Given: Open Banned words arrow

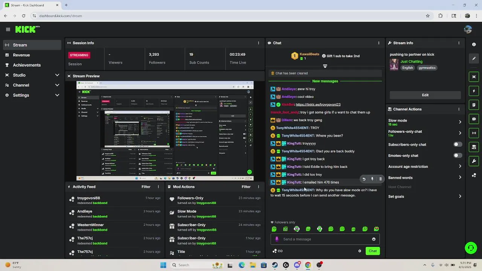Looking at the screenshot, I should 460,178.
